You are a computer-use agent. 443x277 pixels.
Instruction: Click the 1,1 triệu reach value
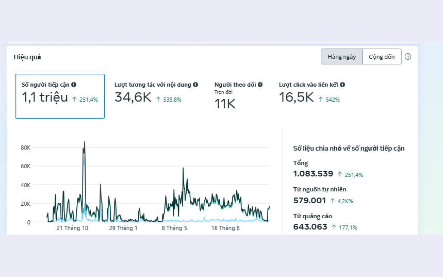point(45,97)
